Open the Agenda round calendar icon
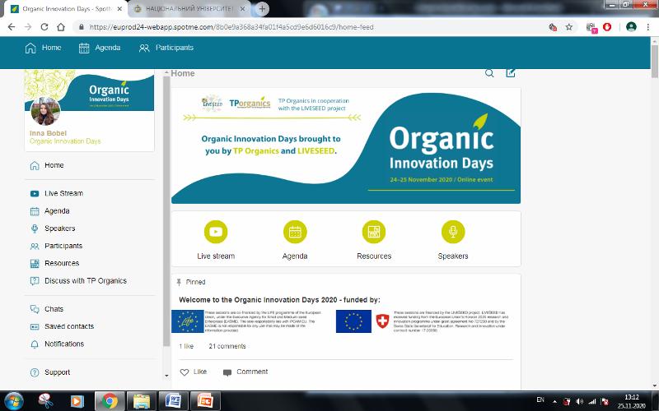The height and width of the screenshot is (411, 659). tap(295, 232)
